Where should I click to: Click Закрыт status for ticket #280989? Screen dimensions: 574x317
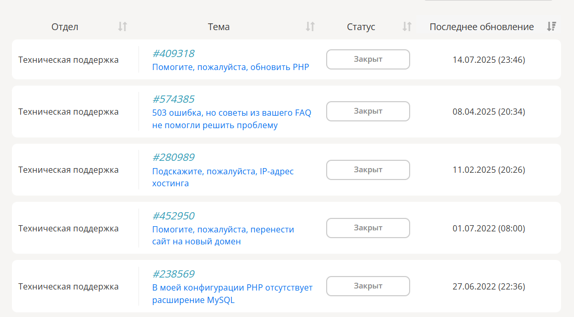pyautogui.click(x=368, y=170)
